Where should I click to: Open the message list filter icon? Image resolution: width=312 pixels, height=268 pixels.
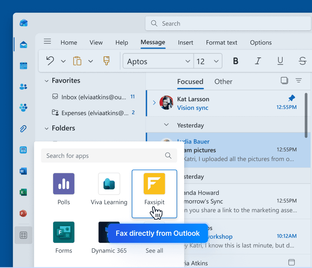[x=299, y=80]
